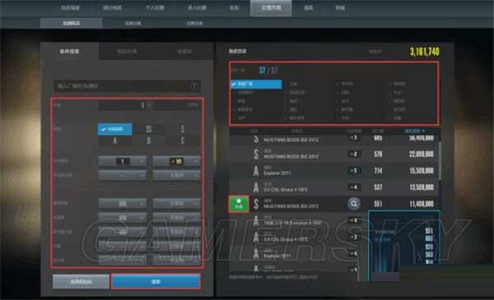
Task: Uncheck the blue all-manufacturers checkbox
Action: click(256, 84)
